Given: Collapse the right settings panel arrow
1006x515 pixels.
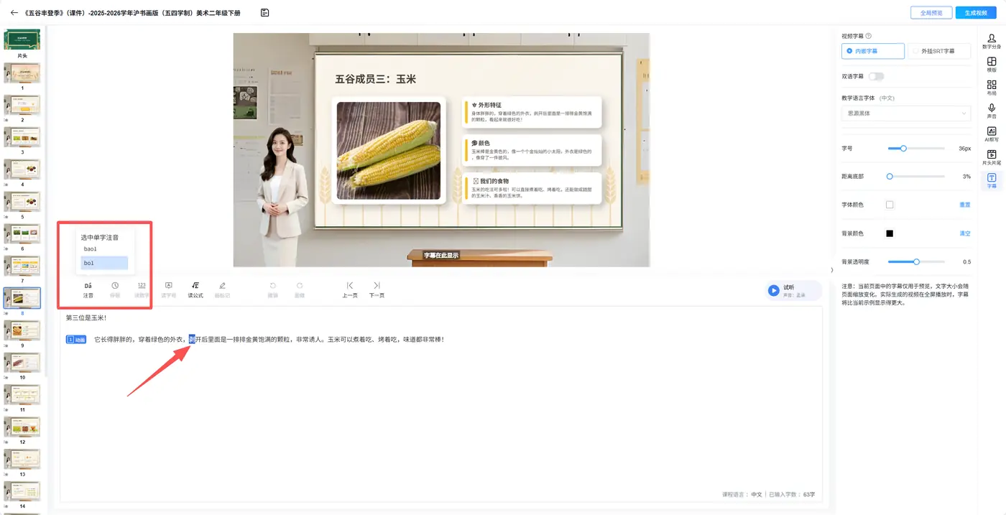Looking at the screenshot, I should click(x=832, y=270).
